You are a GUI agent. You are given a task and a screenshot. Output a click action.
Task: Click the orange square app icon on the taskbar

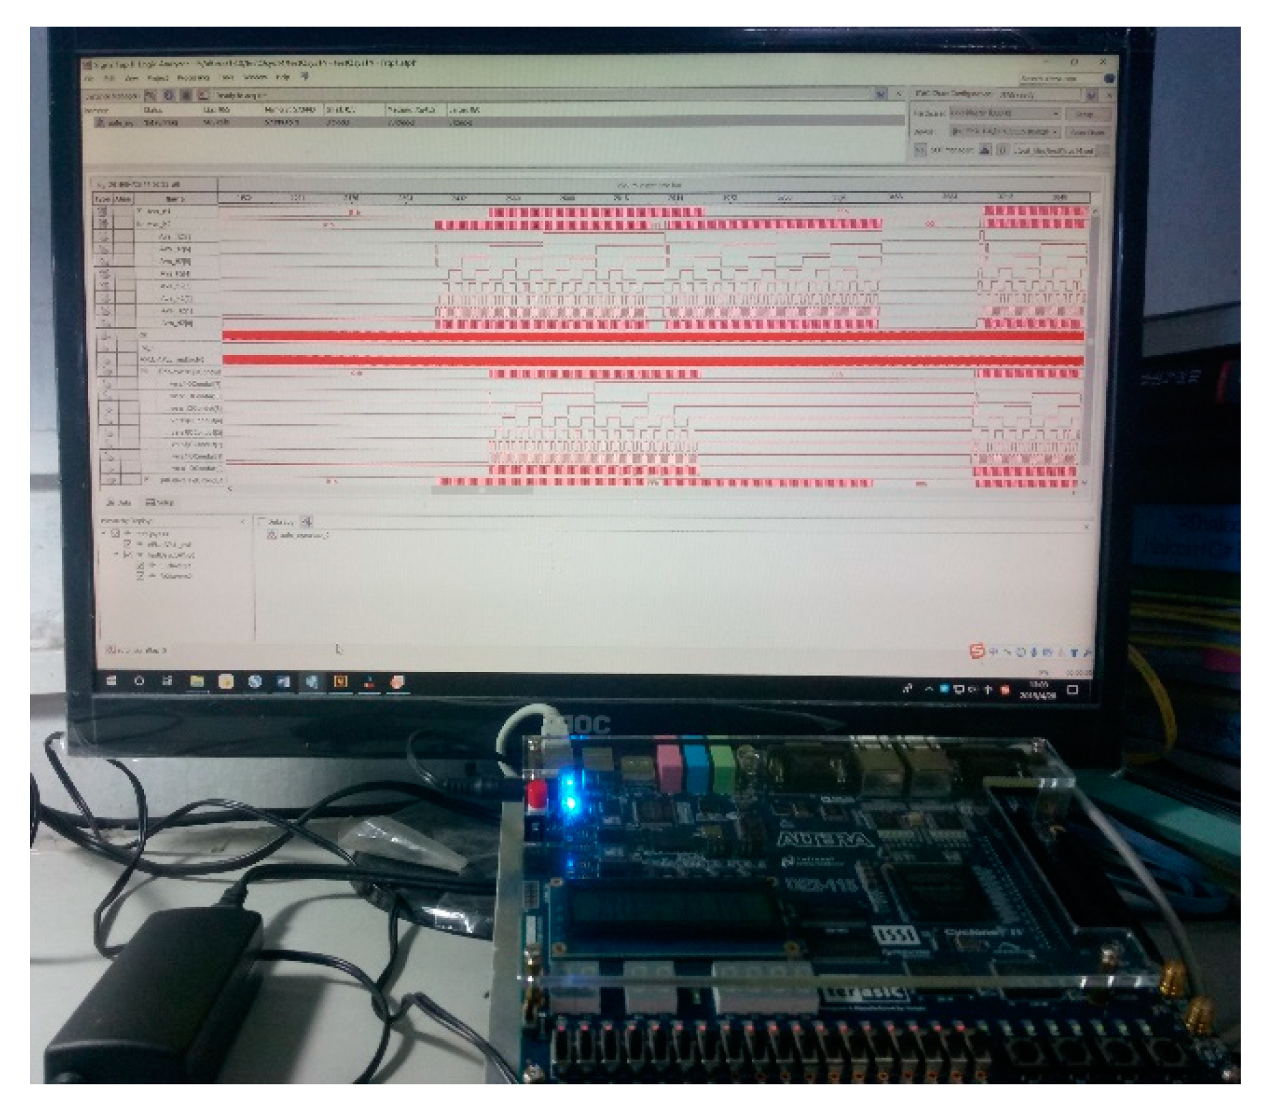point(340,681)
